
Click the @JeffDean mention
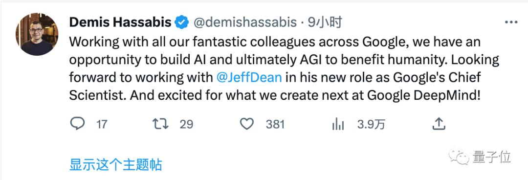click(249, 78)
